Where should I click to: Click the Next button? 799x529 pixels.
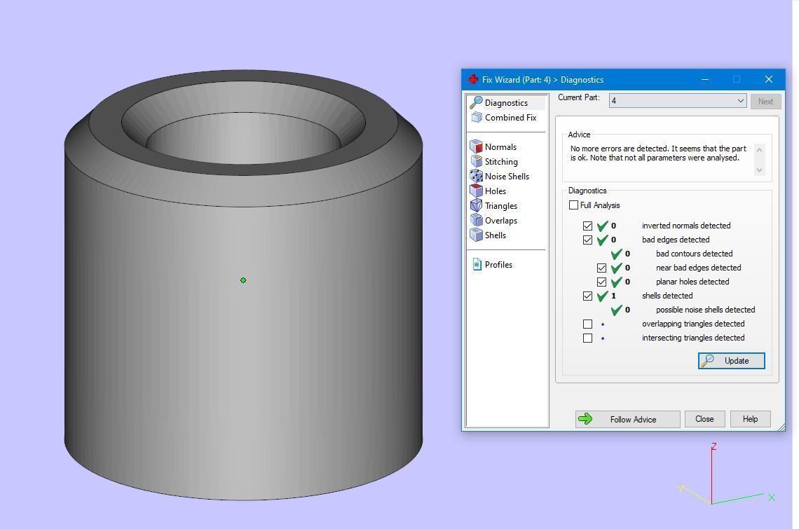[x=765, y=102]
